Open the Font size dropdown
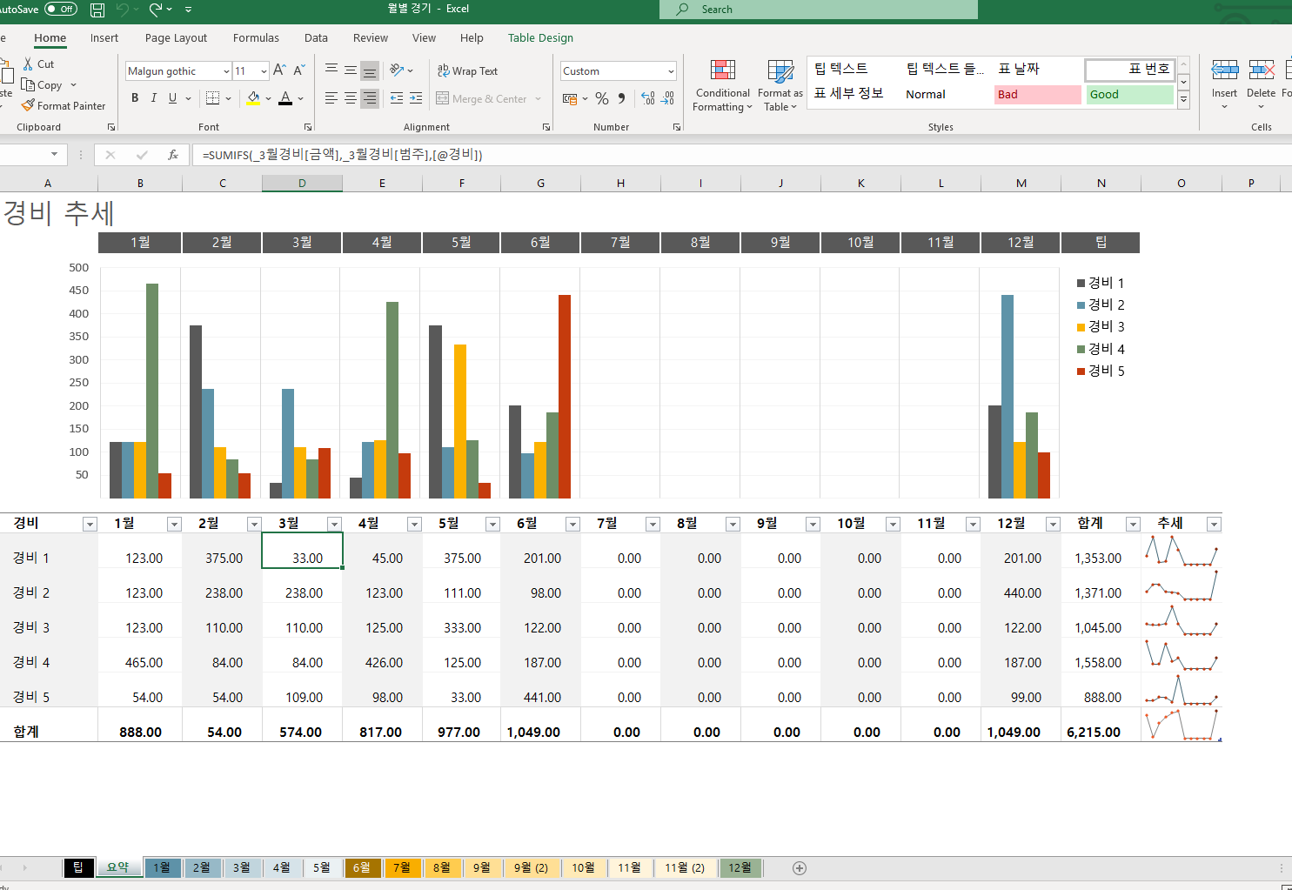The image size is (1292, 890). pyautogui.click(x=264, y=71)
